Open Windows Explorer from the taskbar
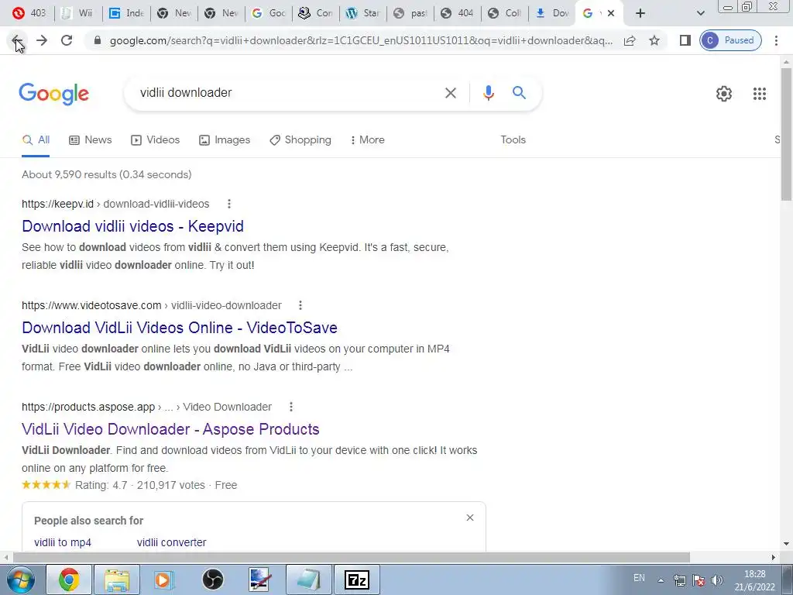 tap(116, 580)
